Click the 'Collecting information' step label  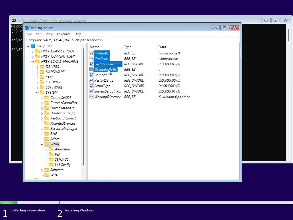click(28, 210)
